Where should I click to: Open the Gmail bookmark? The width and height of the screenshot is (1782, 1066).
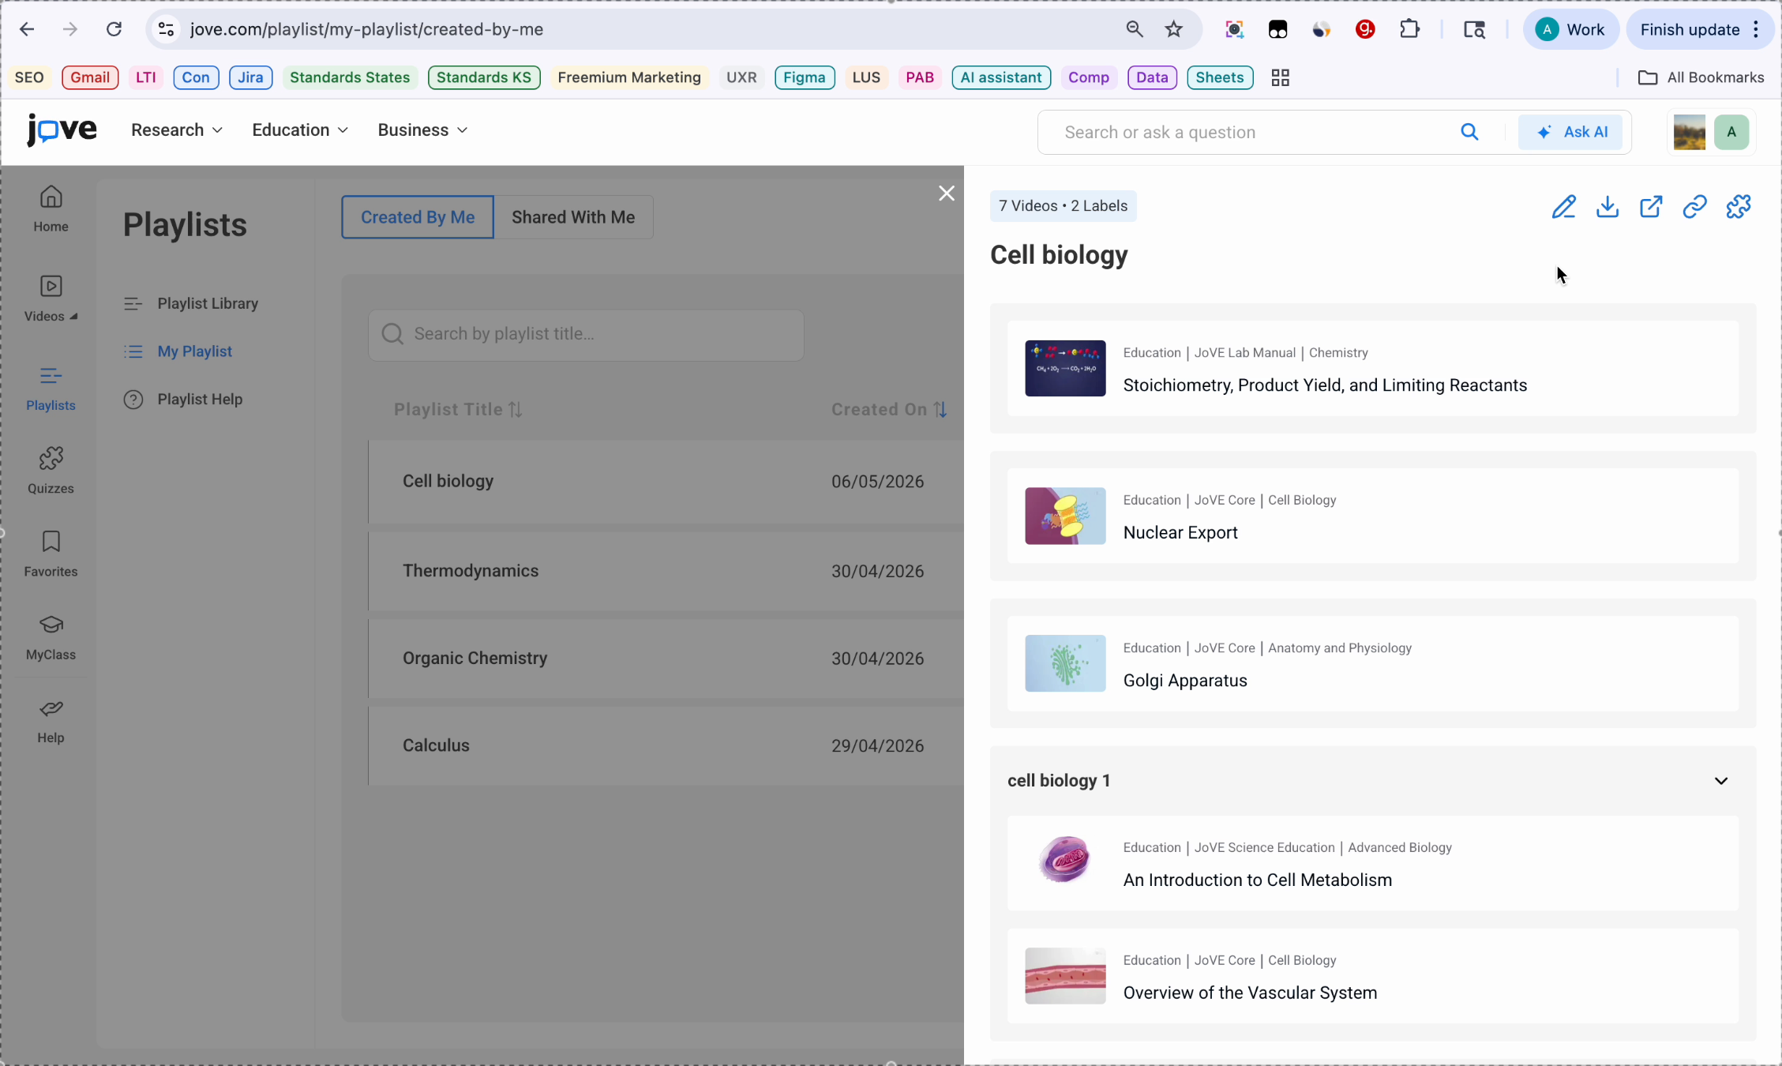[90, 77]
